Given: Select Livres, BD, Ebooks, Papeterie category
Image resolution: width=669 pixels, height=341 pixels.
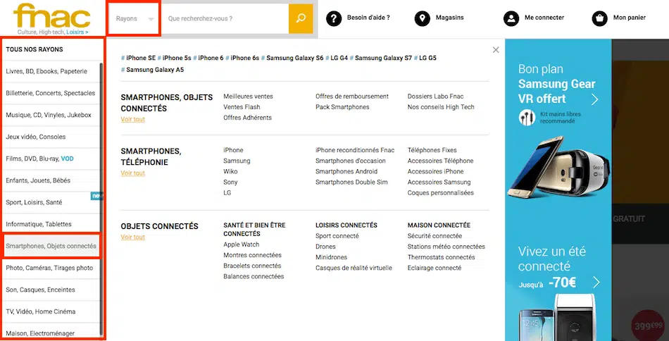Looking at the screenshot, I should [x=46, y=71].
